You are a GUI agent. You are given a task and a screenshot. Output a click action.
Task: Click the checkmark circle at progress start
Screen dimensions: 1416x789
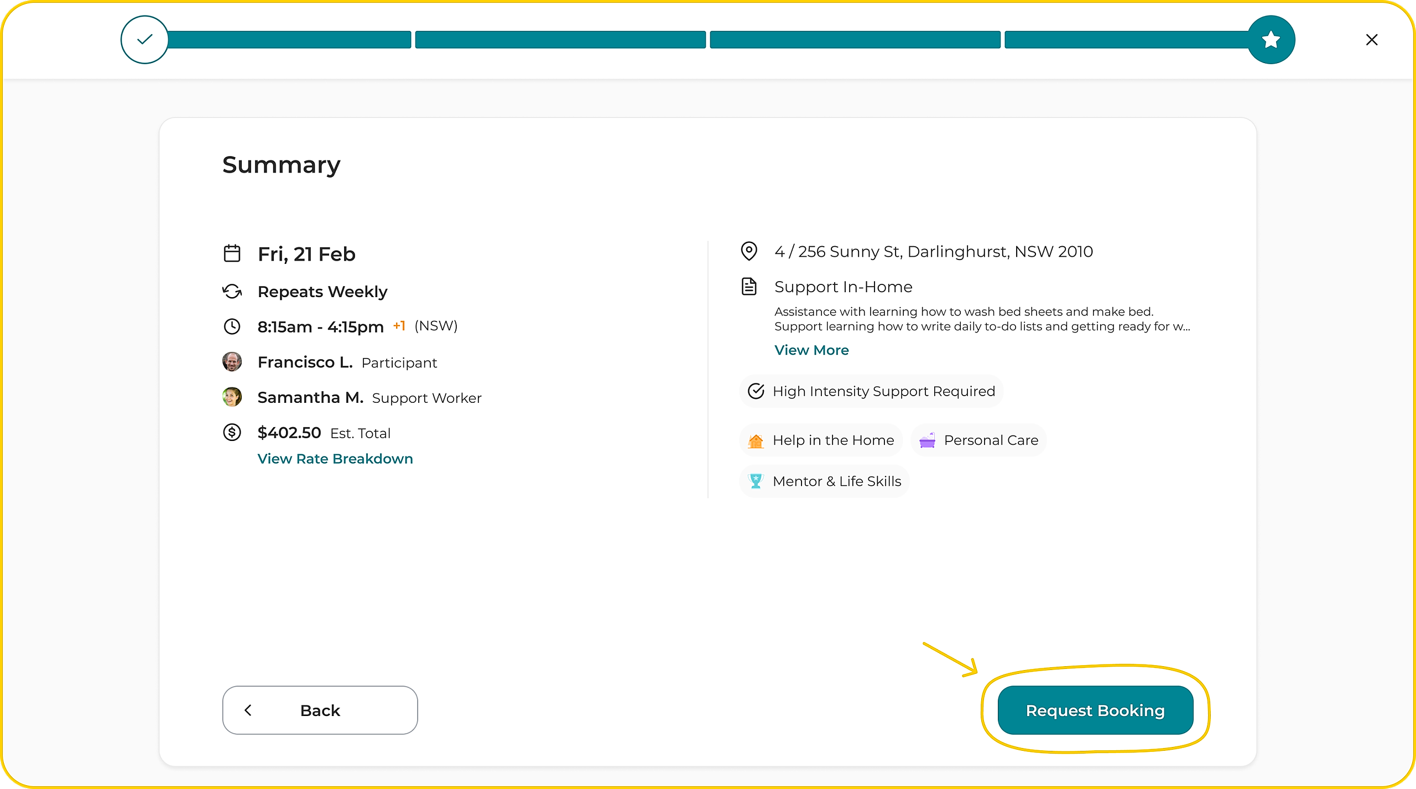click(145, 40)
